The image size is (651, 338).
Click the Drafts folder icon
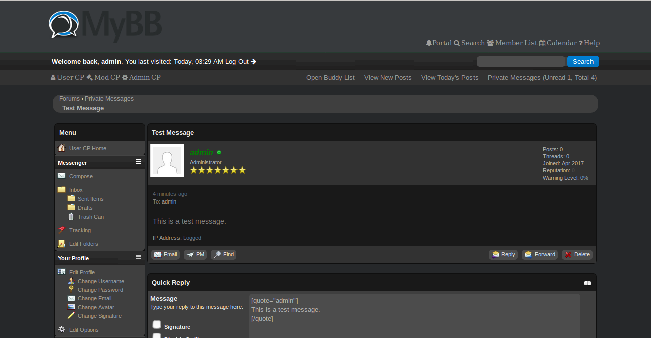[x=71, y=207]
